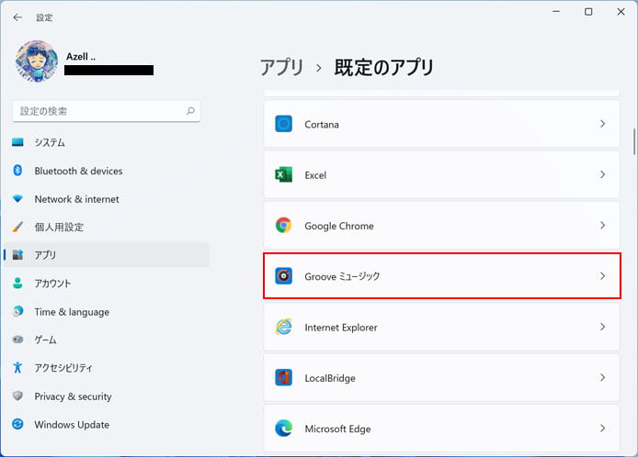Click the Groove ミュージック text label
Viewport: 638px width, 457px height.
(342, 276)
